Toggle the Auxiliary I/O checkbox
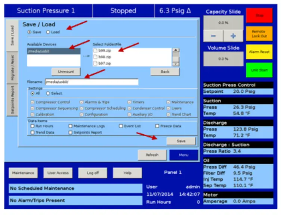Screen dimensions: 281x215 (x=129, y=114)
